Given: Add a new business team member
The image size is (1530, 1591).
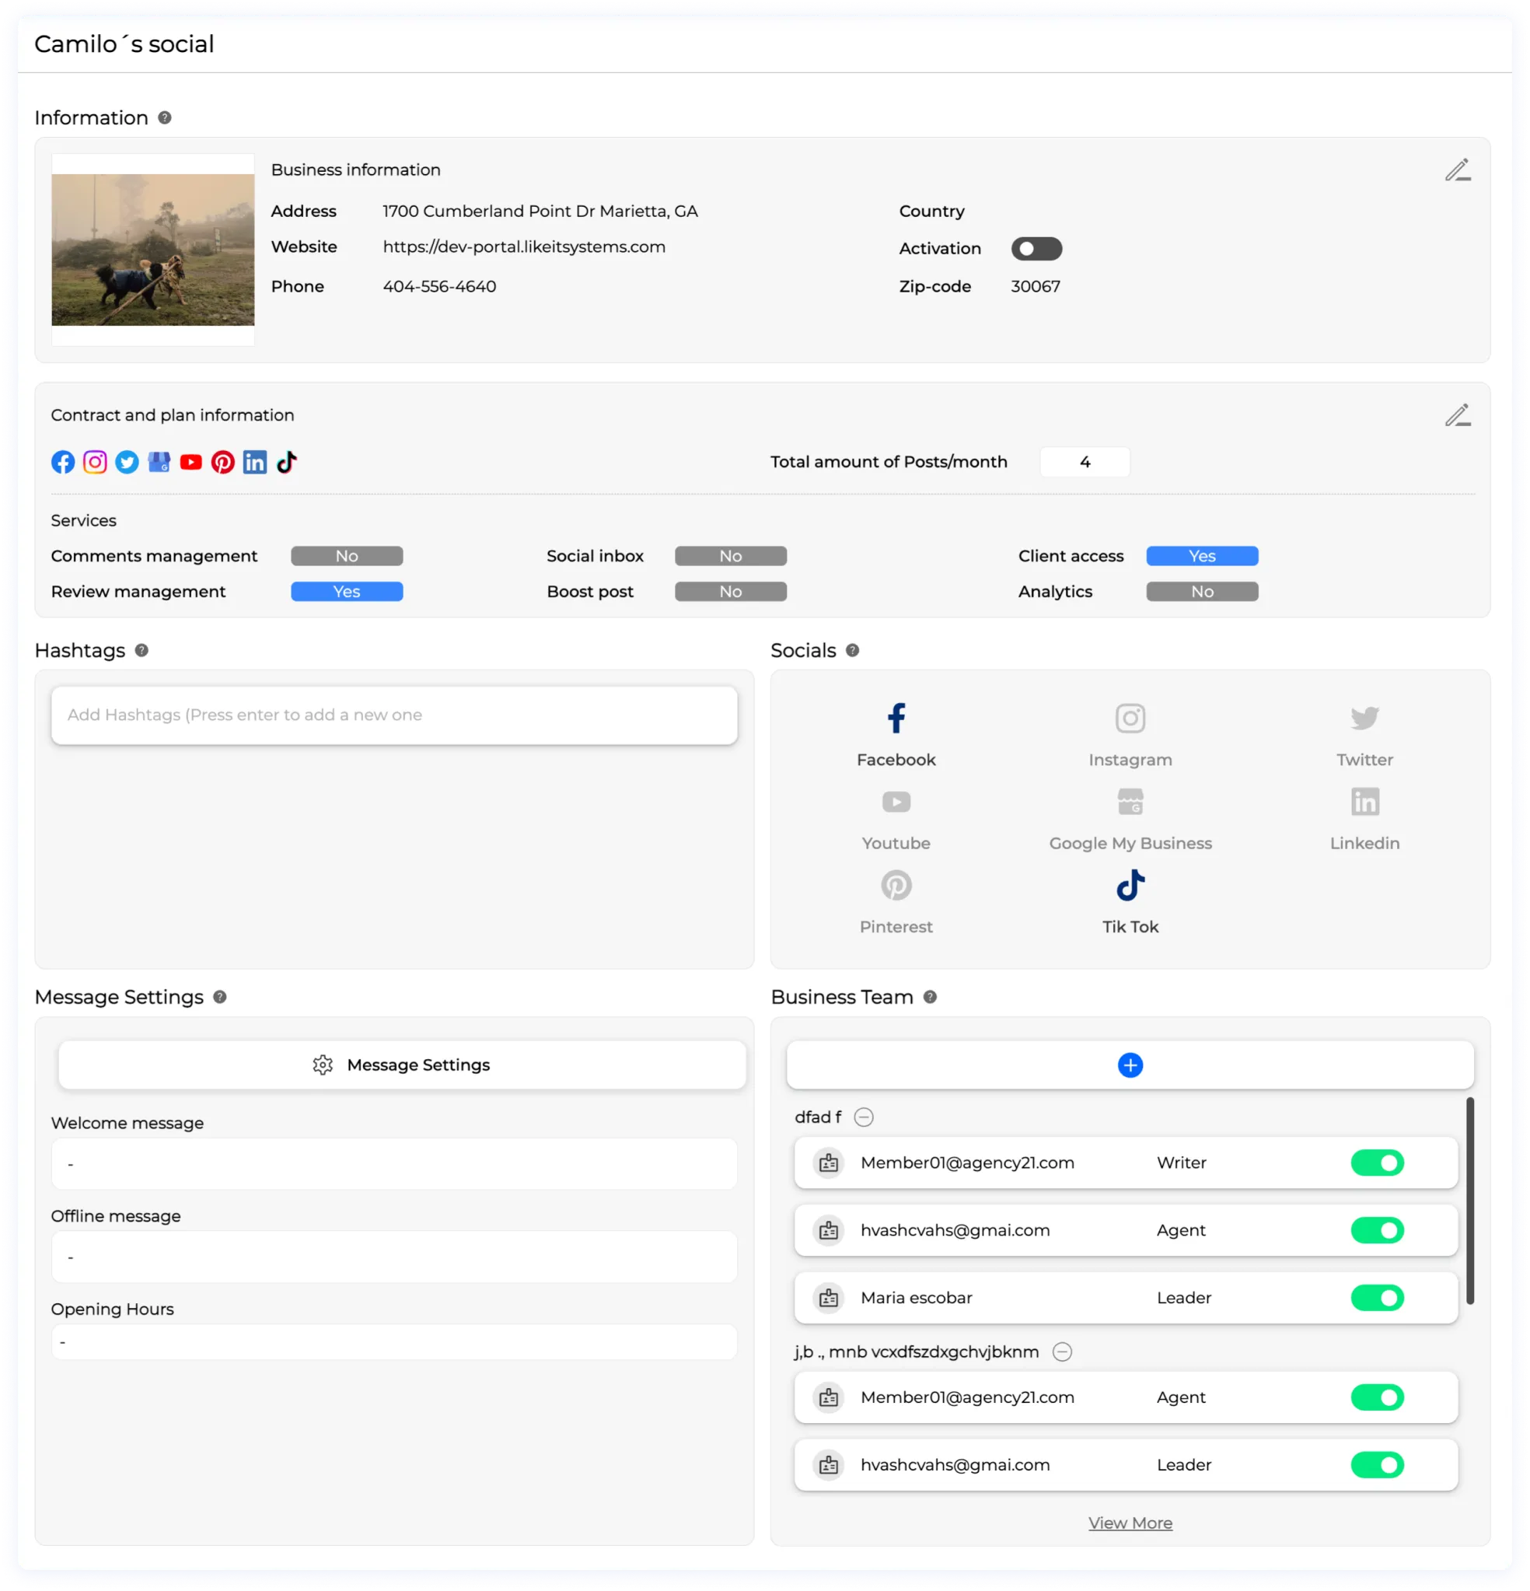Looking at the screenshot, I should 1130,1065.
